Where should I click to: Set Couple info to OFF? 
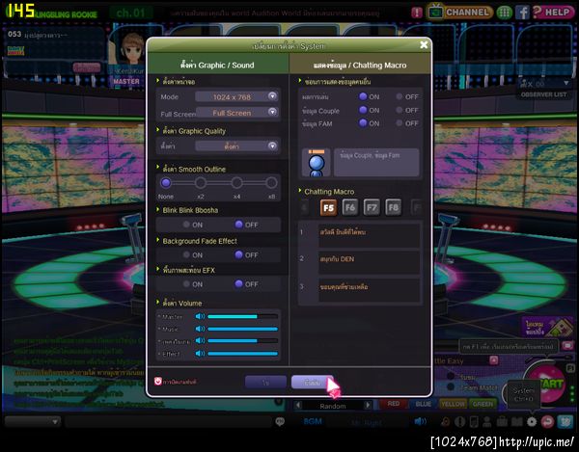click(400, 110)
